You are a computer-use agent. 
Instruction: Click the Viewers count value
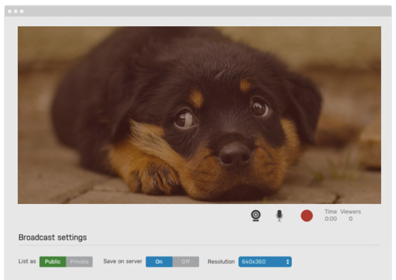pos(351,219)
